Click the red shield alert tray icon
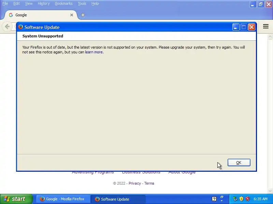This screenshot has width=273, height=204. 247,199
